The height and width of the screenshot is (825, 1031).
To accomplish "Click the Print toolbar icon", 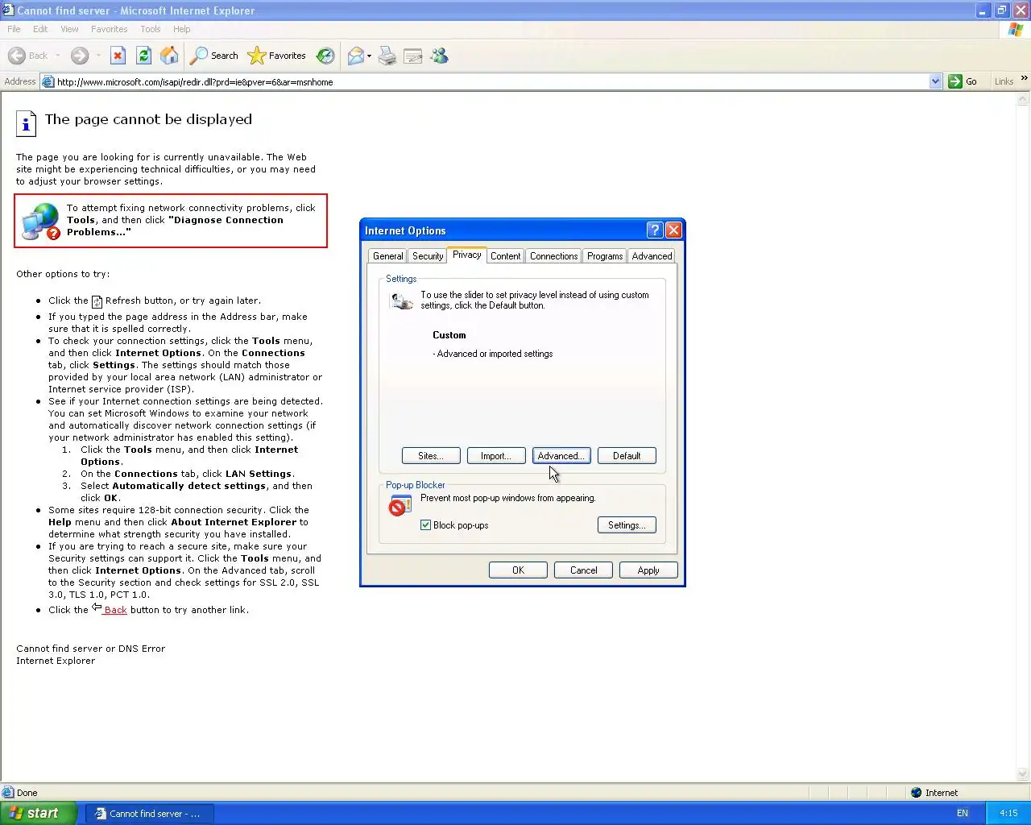I will coord(387,56).
